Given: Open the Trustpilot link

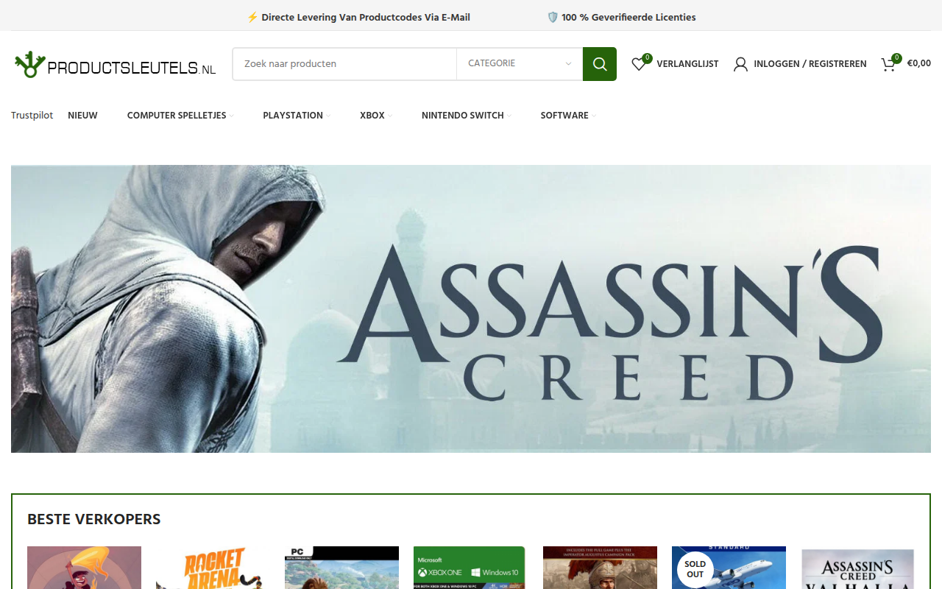Looking at the screenshot, I should (x=32, y=116).
